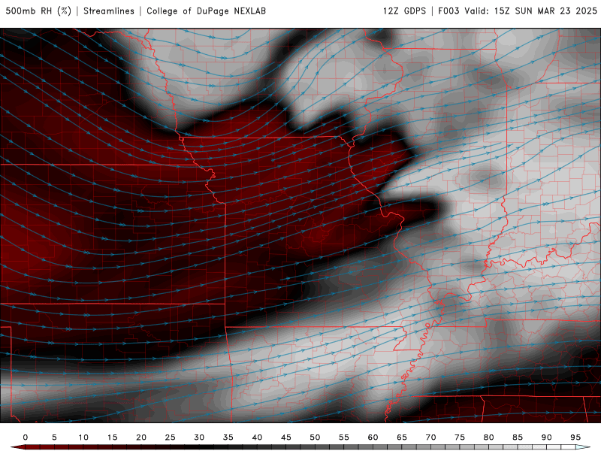
Task: Click the '55' value on the color scale
Action: (x=344, y=437)
